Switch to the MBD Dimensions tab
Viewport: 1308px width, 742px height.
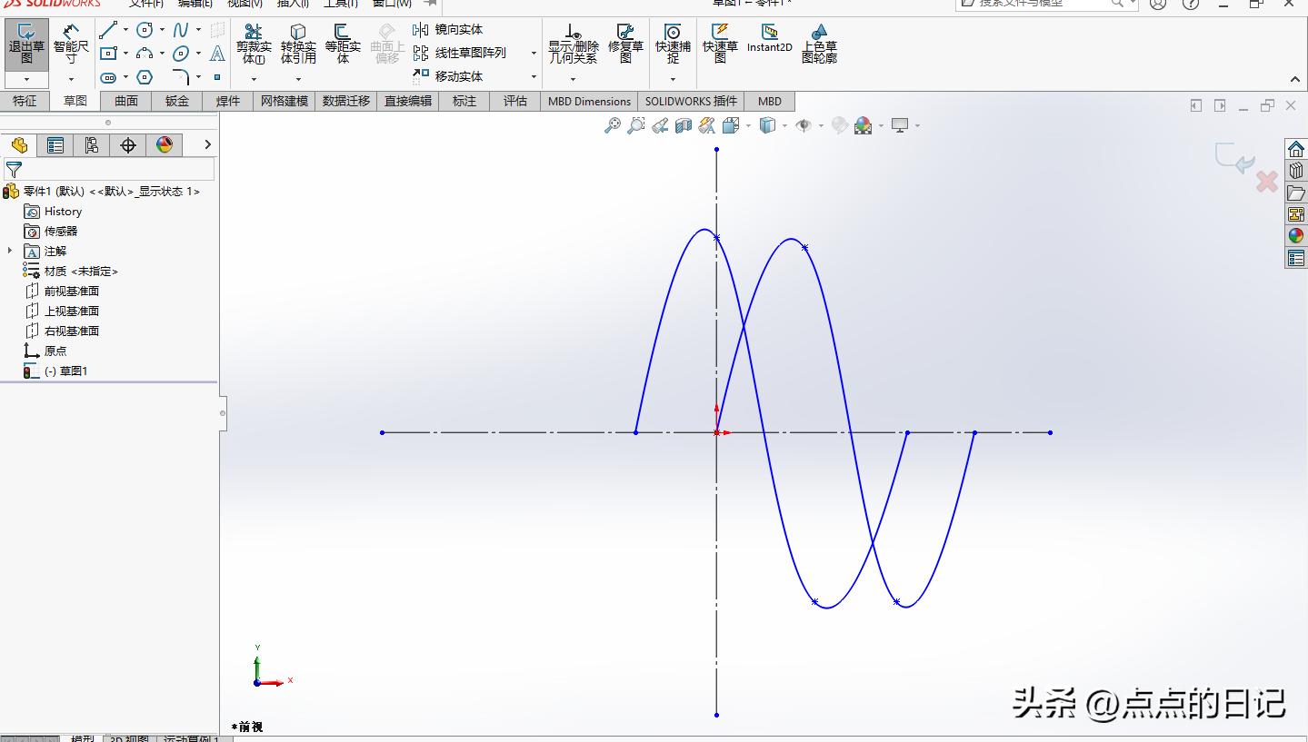589,101
